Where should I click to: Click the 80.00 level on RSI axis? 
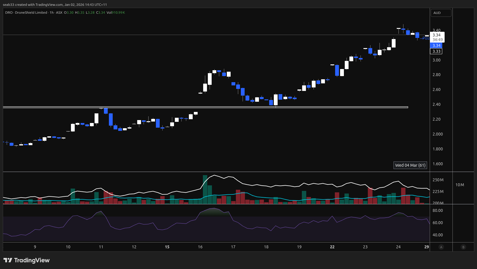coord(438,210)
